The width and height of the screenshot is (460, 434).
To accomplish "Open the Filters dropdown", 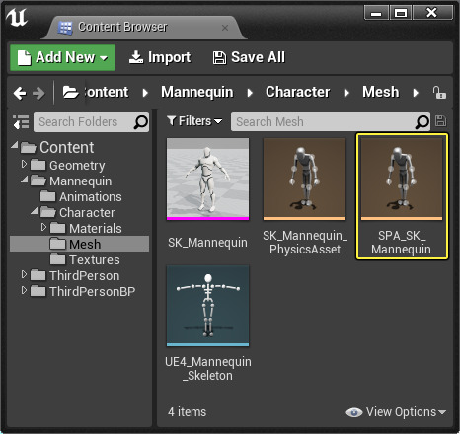I will point(194,121).
